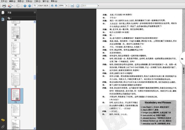The width and height of the screenshot is (185, 130).
Task: Click the zoom percentage field showing 159%
Action: 62,6
